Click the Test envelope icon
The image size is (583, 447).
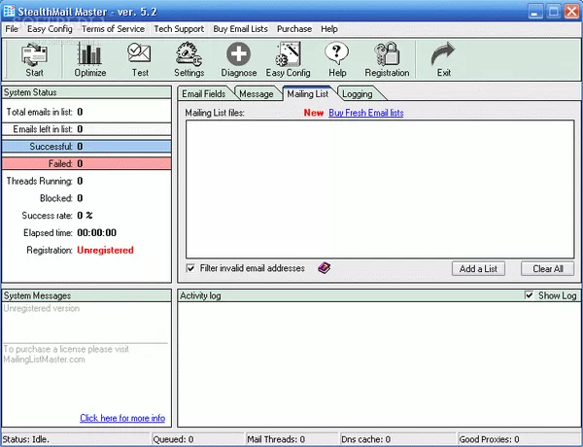point(139,52)
